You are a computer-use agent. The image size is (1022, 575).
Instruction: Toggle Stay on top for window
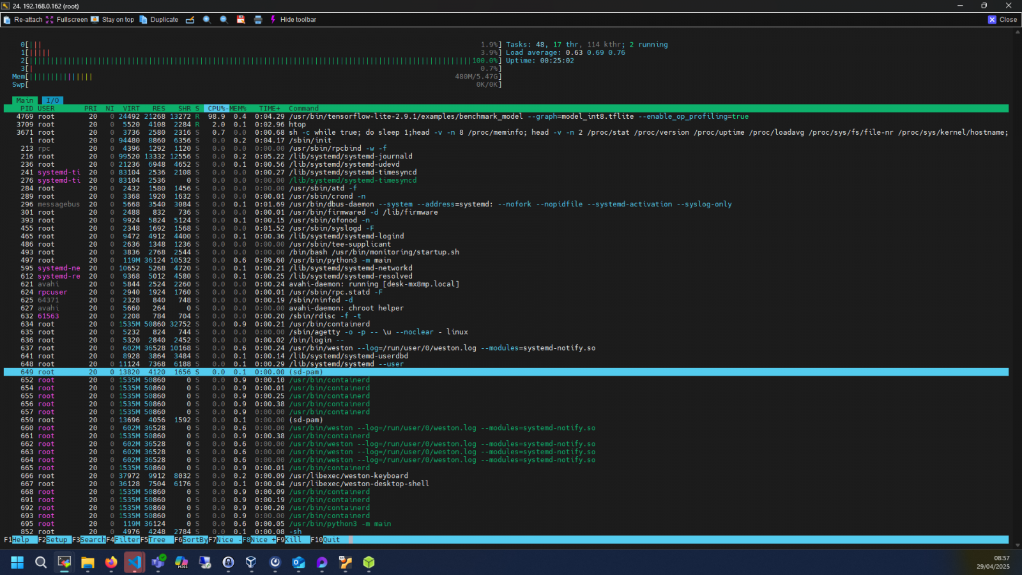pos(112,20)
